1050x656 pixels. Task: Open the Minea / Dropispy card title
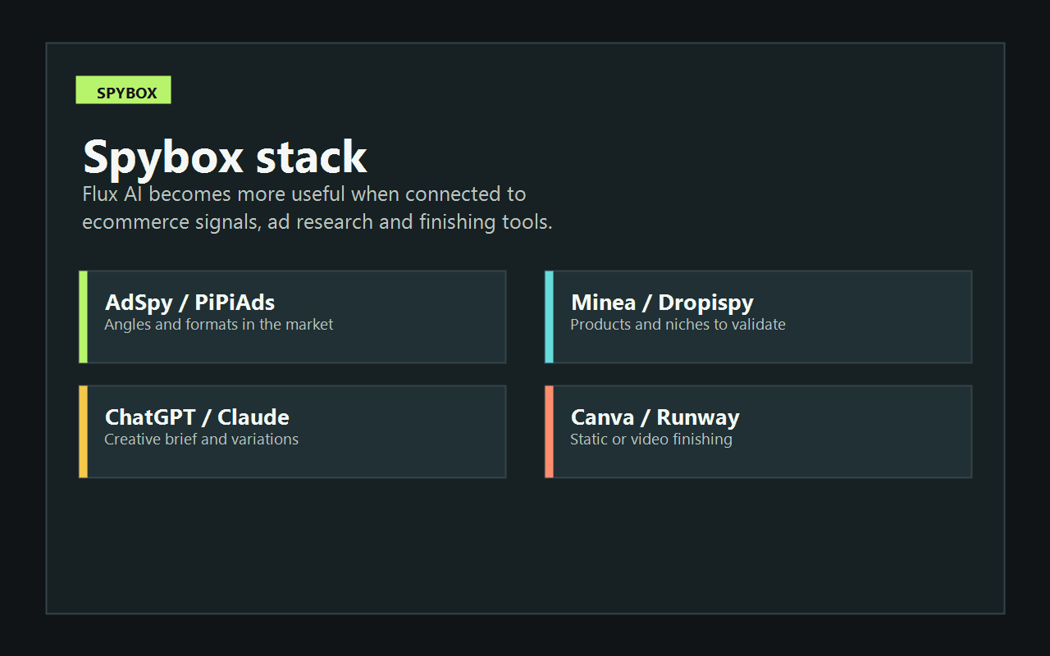pyautogui.click(x=662, y=303)
